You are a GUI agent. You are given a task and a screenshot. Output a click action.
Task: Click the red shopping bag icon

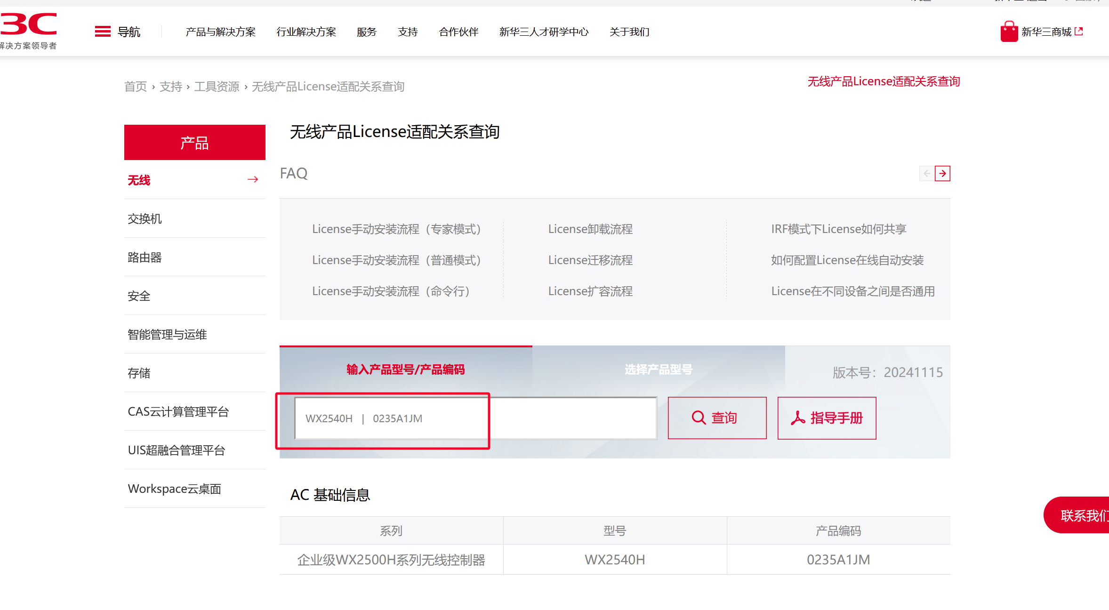(1009, 32)
